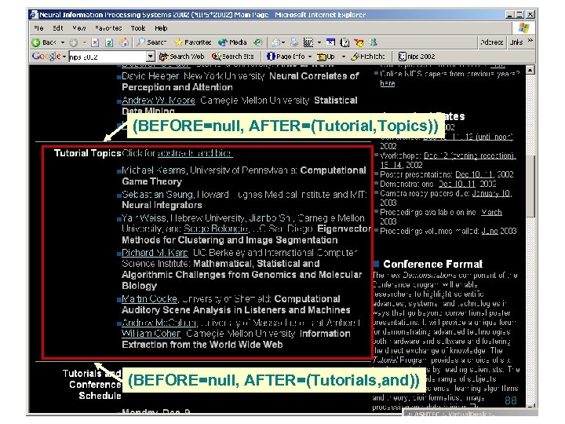Viewport: 565px width, 424px height.
Task: Click the 'June' proceedings mailed link
Action: [490, 231]
